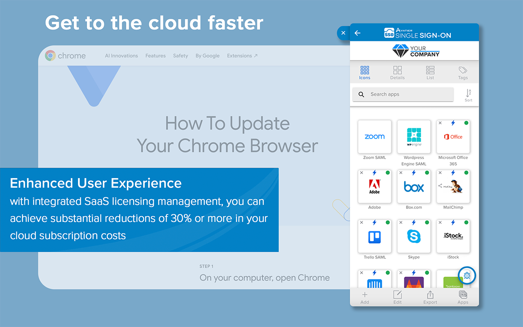Switch to the Icons view tab
The image size is (523, 327).
pos(364,73)
